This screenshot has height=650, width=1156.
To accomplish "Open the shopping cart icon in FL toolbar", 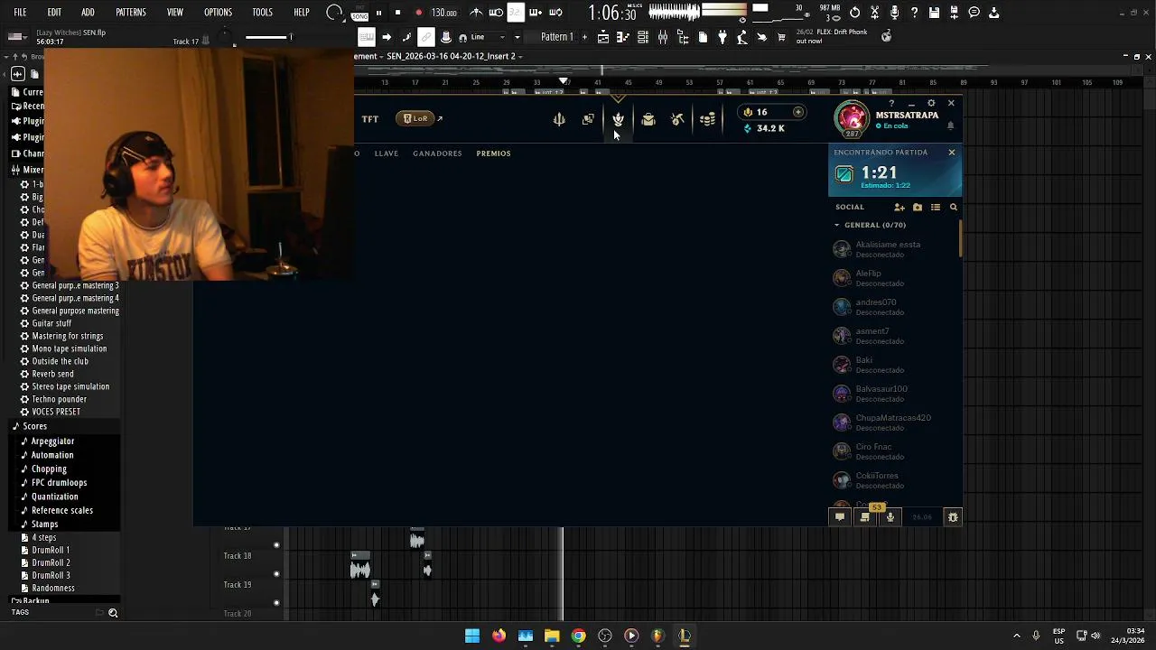I will coord(781,37).
